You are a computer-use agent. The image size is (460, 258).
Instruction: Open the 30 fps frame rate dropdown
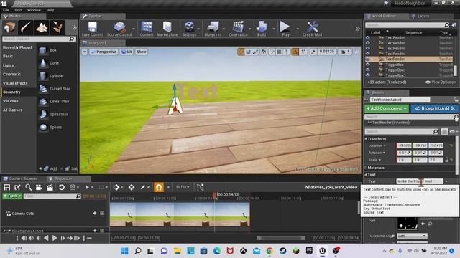pyautogui.click(x=183, y=187)
